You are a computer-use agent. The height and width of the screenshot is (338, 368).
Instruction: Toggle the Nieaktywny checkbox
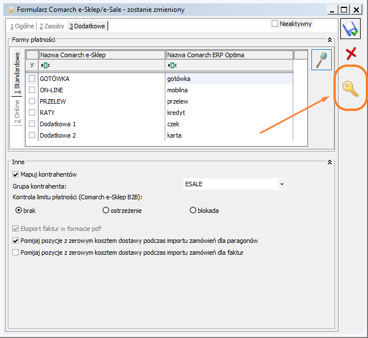click(x=275, y=24)
